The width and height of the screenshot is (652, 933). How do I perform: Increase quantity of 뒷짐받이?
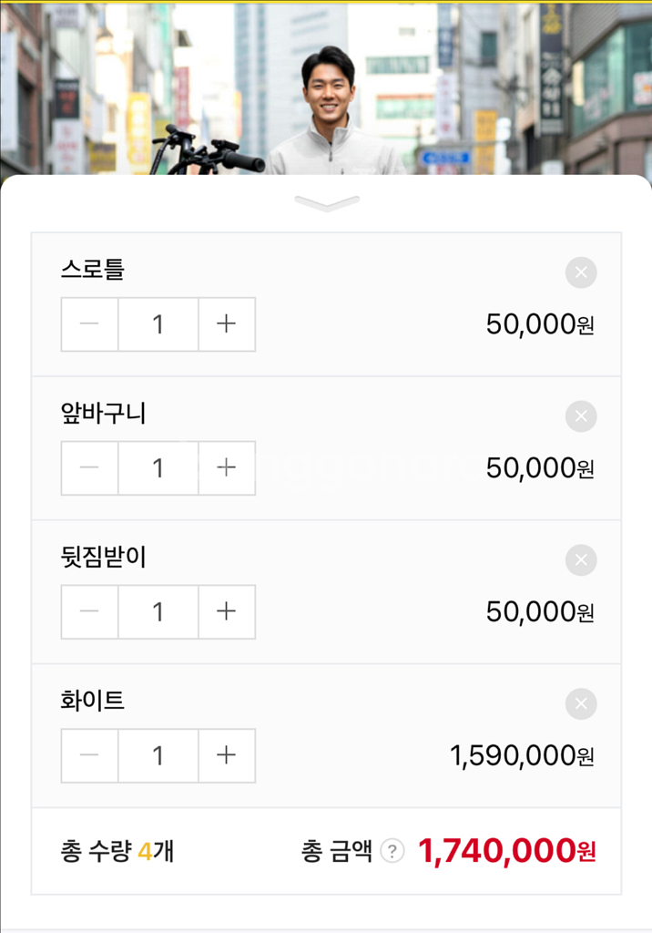click(225, 611)
